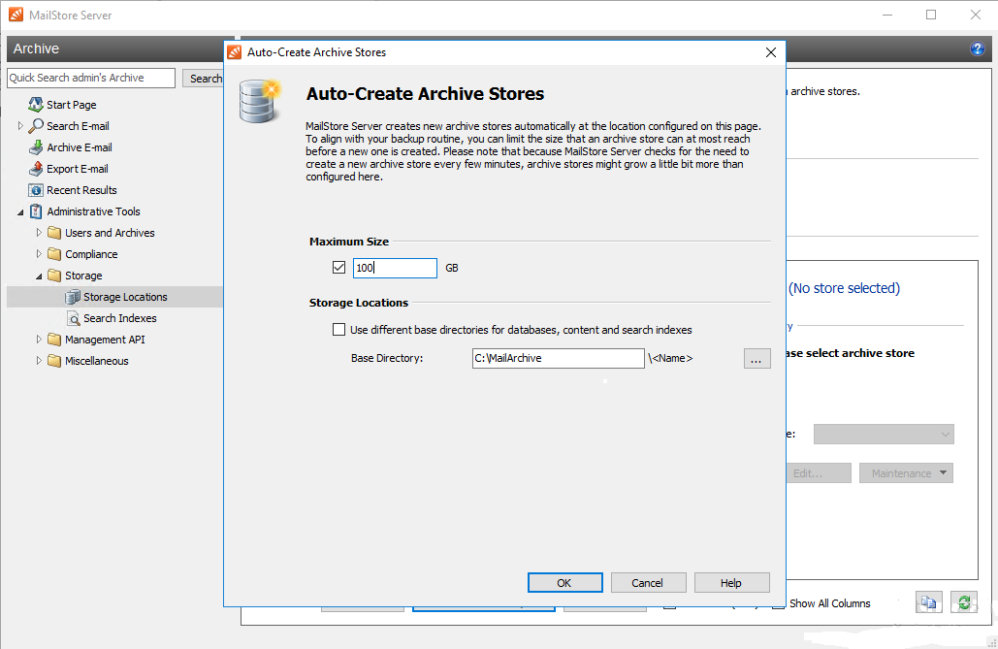The height and width of the screenshot is (649, 998).
Task: Click the "(No store selected)" text
Action: (844, 288)
